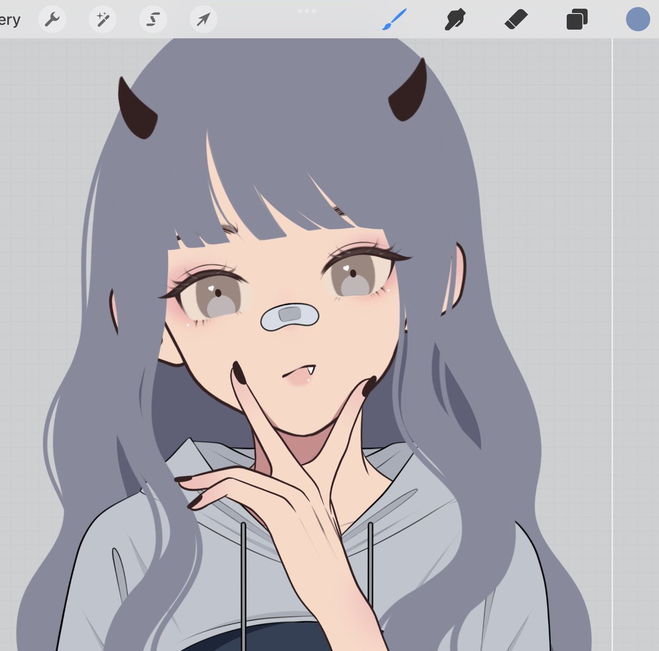This screenshot has height=651, width=659.
Task: Open the Actions wrench menu
Action: (x=52, y=20)
